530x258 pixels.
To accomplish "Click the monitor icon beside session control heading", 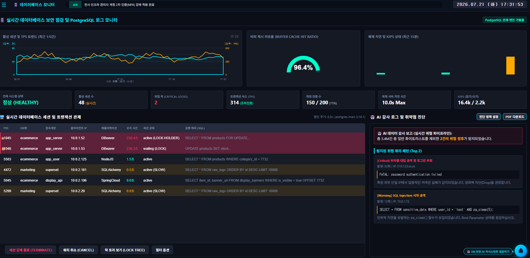I will (x=2, y=117).
